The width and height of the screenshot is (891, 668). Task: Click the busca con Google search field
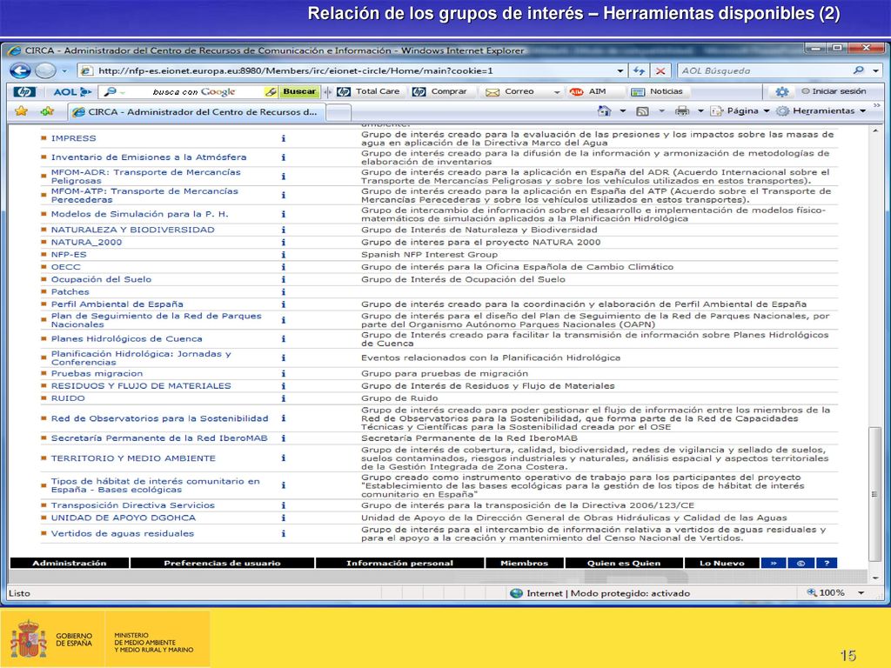pos(188,91)
